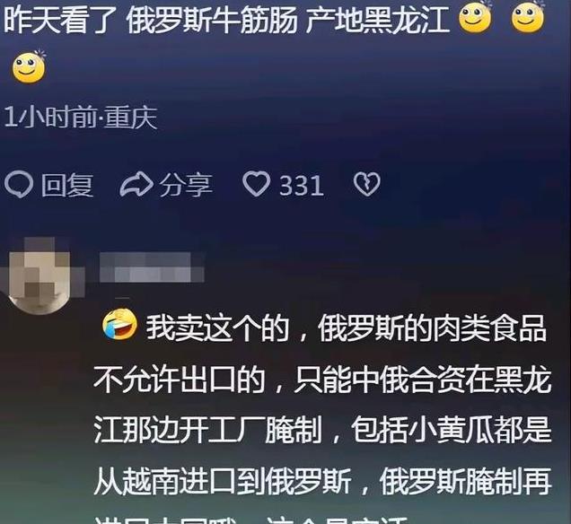
Task: Tap the first smiley emoji after 黑龙江
Action: tap(475, 17)
